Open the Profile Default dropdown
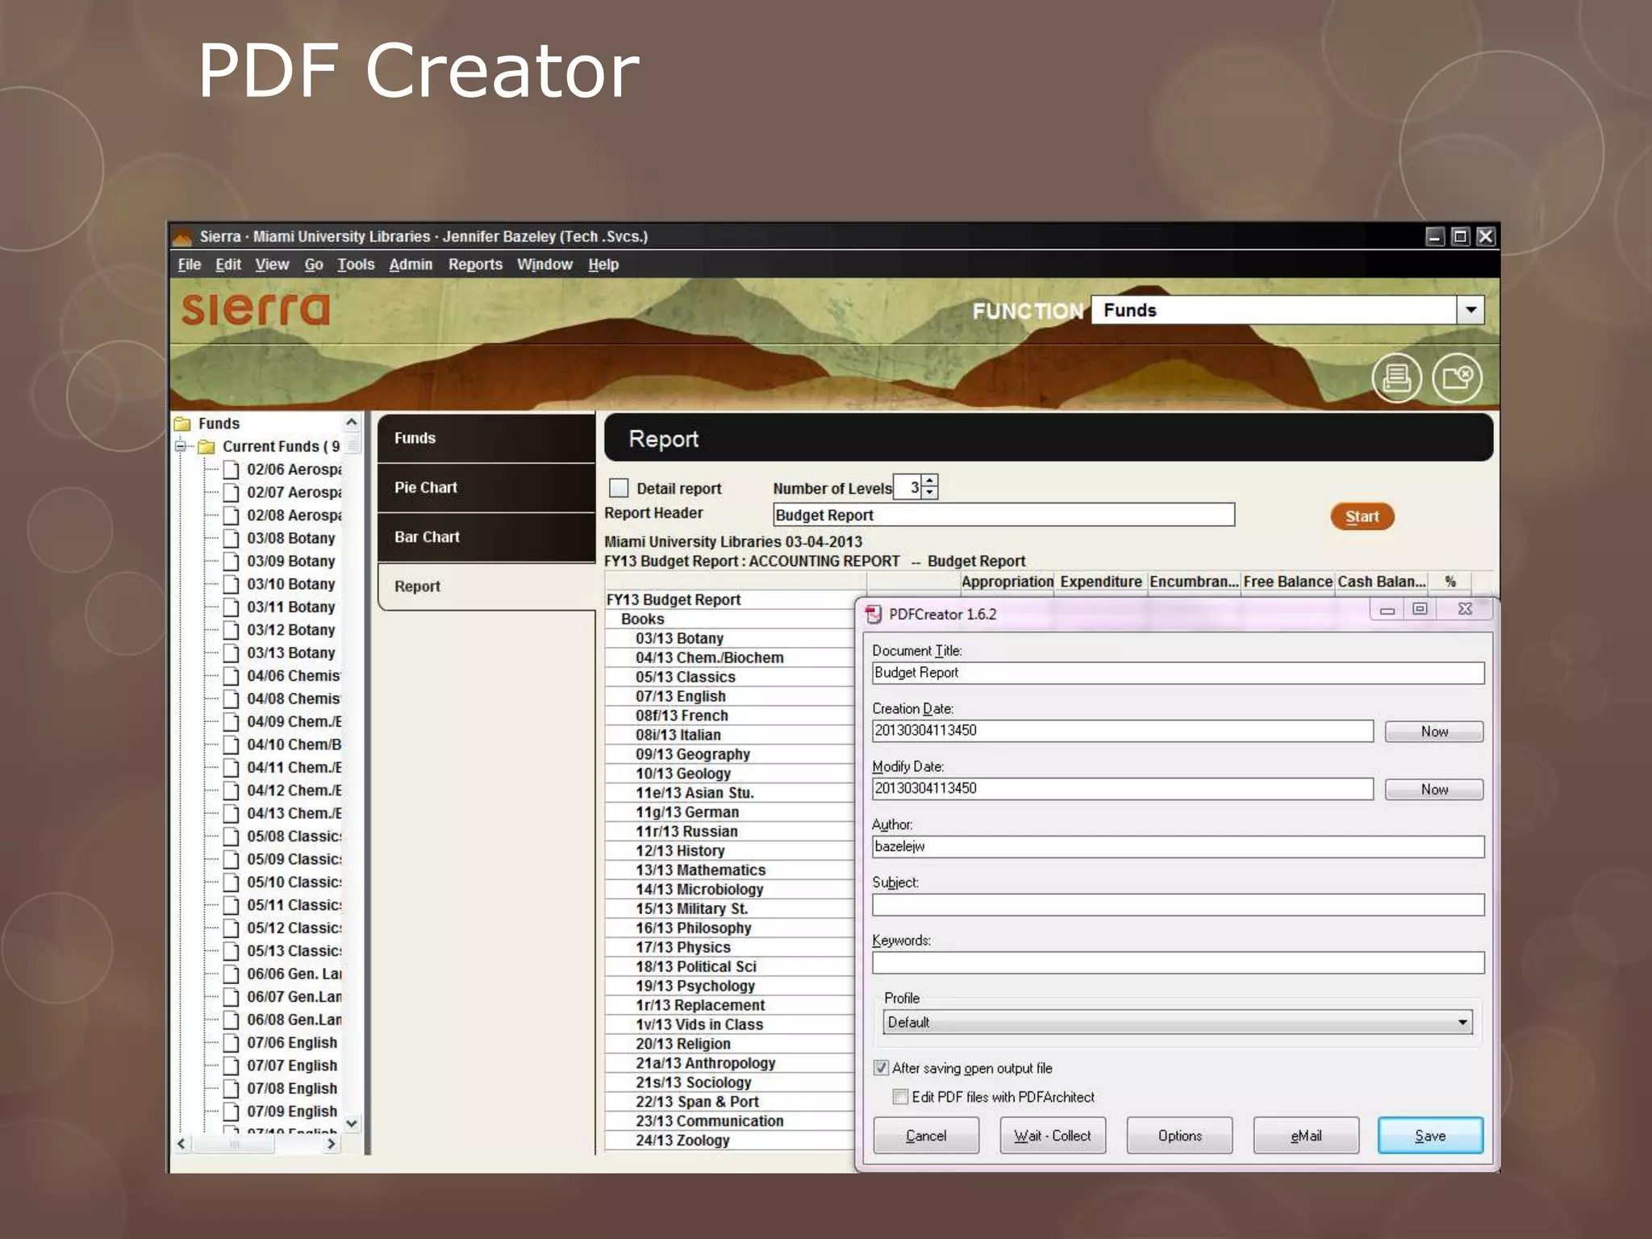The image size is (1652, 1239). pyautogui.click(x=1178, y=1022)
